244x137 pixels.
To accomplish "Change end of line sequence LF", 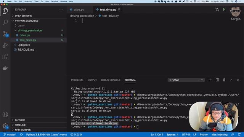I will pyautogui.click(x=195, y=134).
